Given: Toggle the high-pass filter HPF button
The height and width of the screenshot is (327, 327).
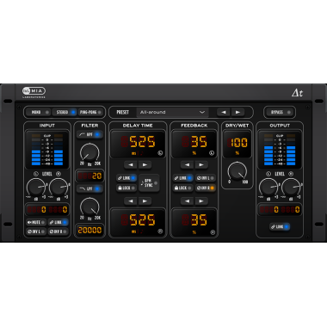Looking at the screenshot, I should (89, 134).
